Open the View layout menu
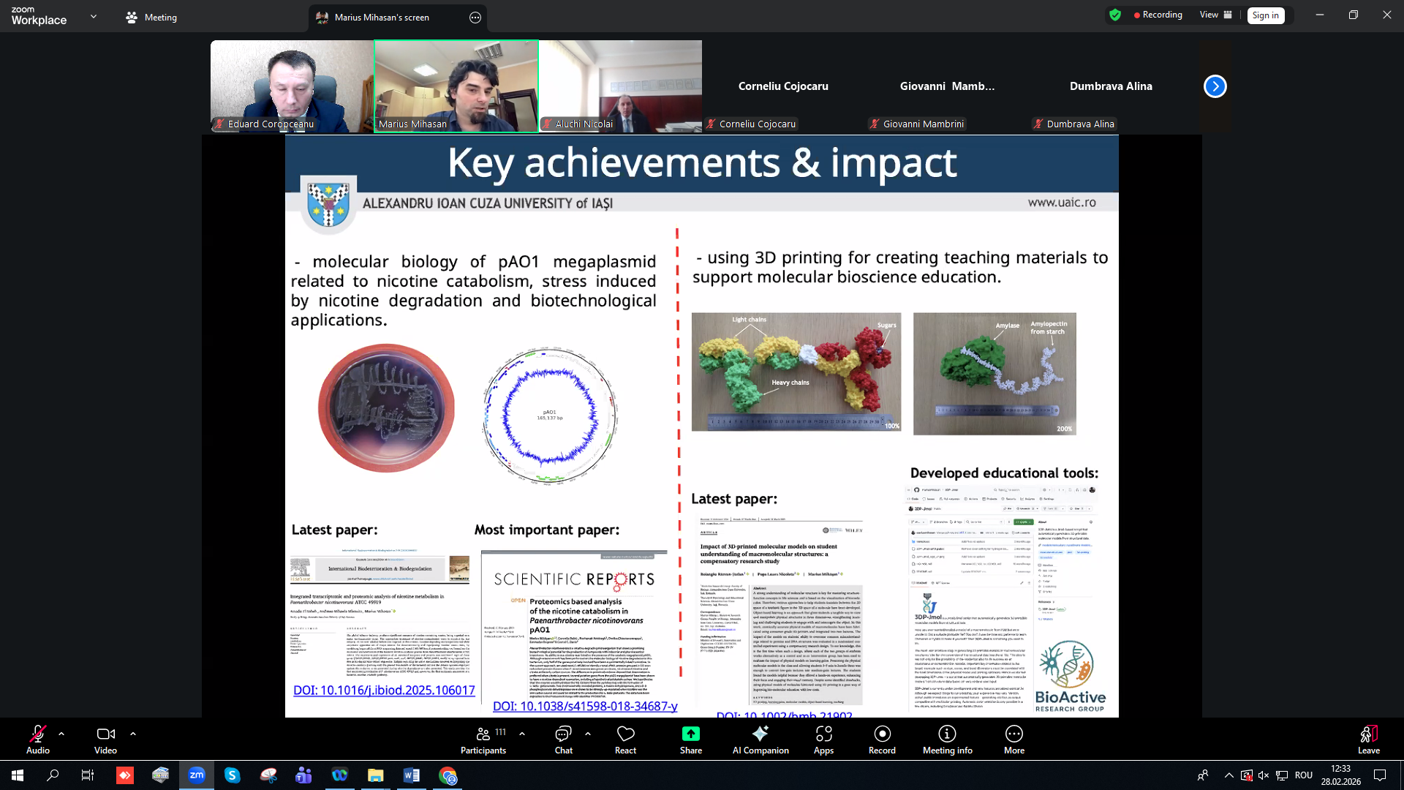 [1215, 15]
